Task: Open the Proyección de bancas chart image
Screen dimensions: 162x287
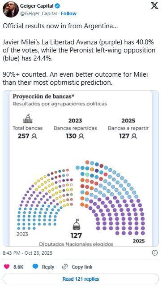Action: coord(81,168)
